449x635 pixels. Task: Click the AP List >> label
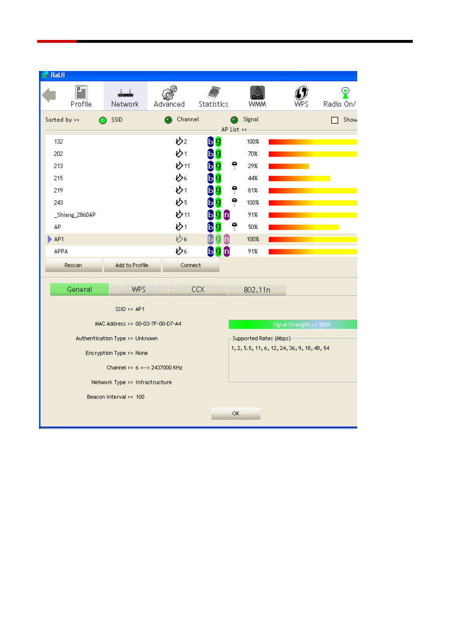(234, 129)
